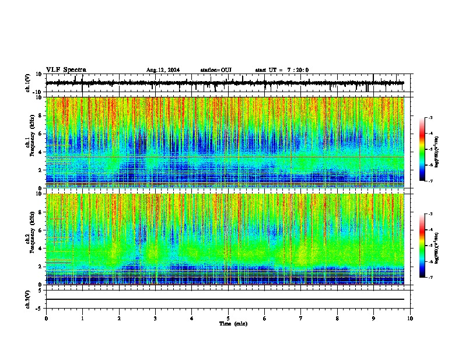This screenshot has height=357, width=462.
Task: Click the '8' kHz tick of ch.1 frequency axis
Action: (x=40, y=116)
